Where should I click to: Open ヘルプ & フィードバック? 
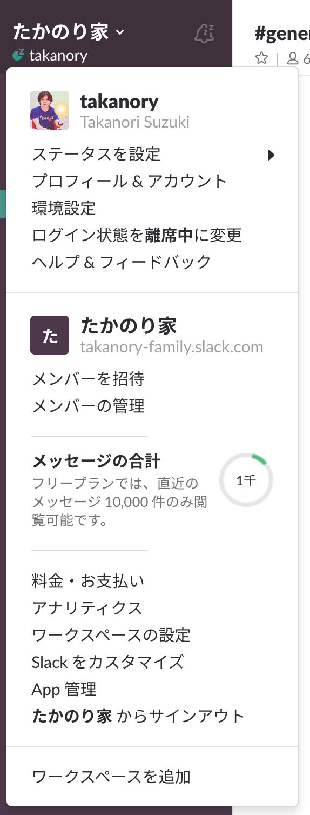click(122, 262)
